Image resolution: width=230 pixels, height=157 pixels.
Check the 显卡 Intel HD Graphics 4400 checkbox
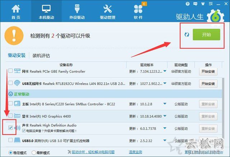10,116
